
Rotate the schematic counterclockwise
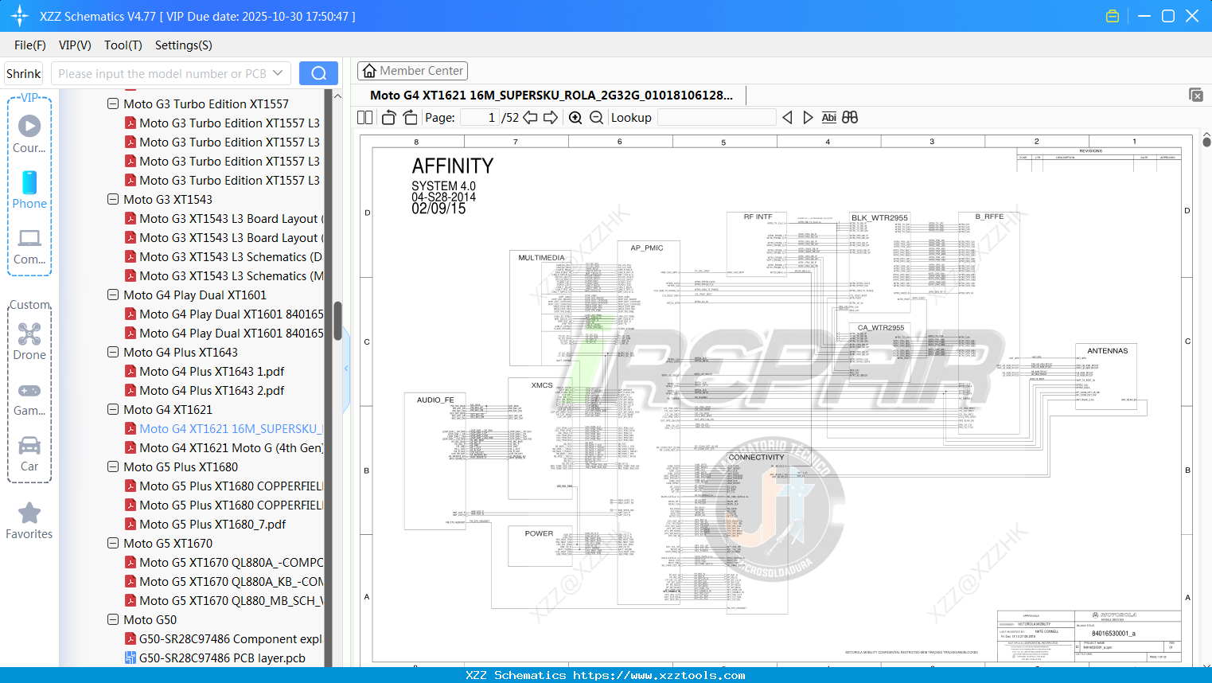point(388,117)
